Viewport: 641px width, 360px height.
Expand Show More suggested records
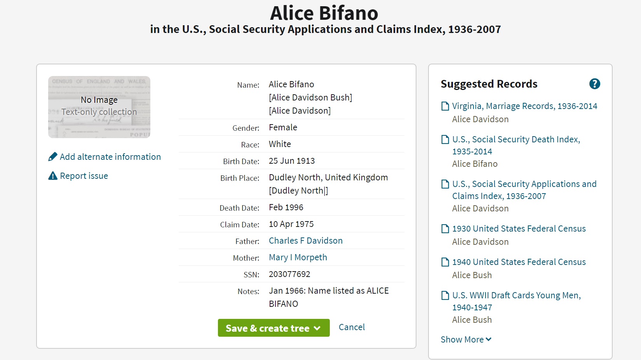466,339
